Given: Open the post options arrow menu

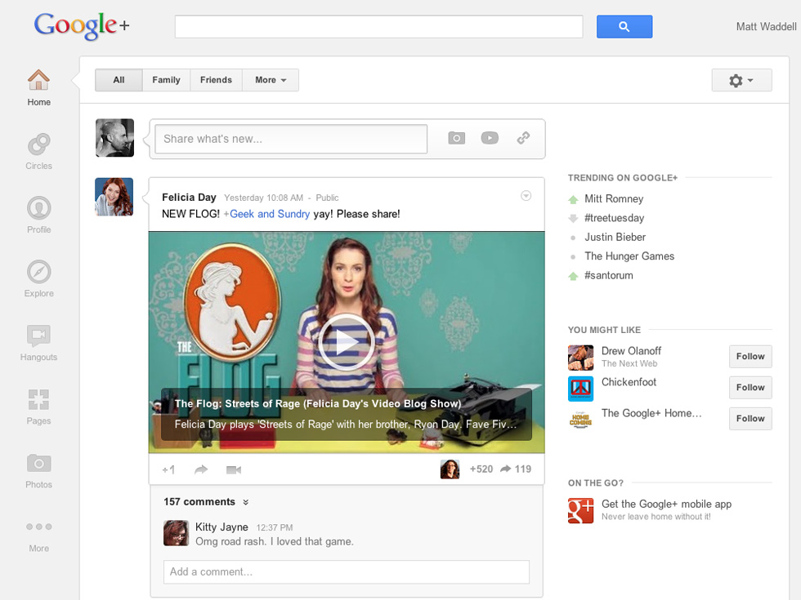Looking at the screenshot, I should click(x=526, y=196).
